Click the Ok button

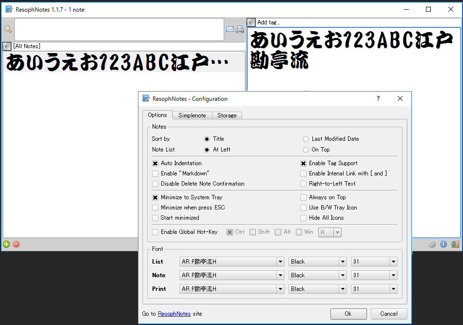(x=348, y=314)
